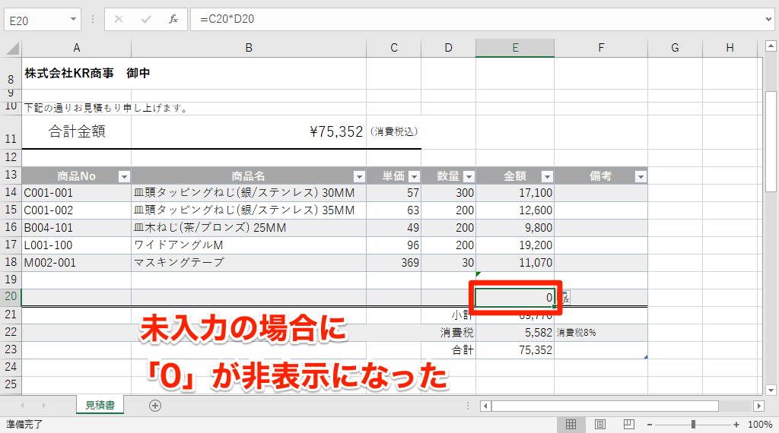Image resolution: width=779 pixels, height=433 pixels.
Task: Click the 100% zoom level
Action: pos(760,425)
